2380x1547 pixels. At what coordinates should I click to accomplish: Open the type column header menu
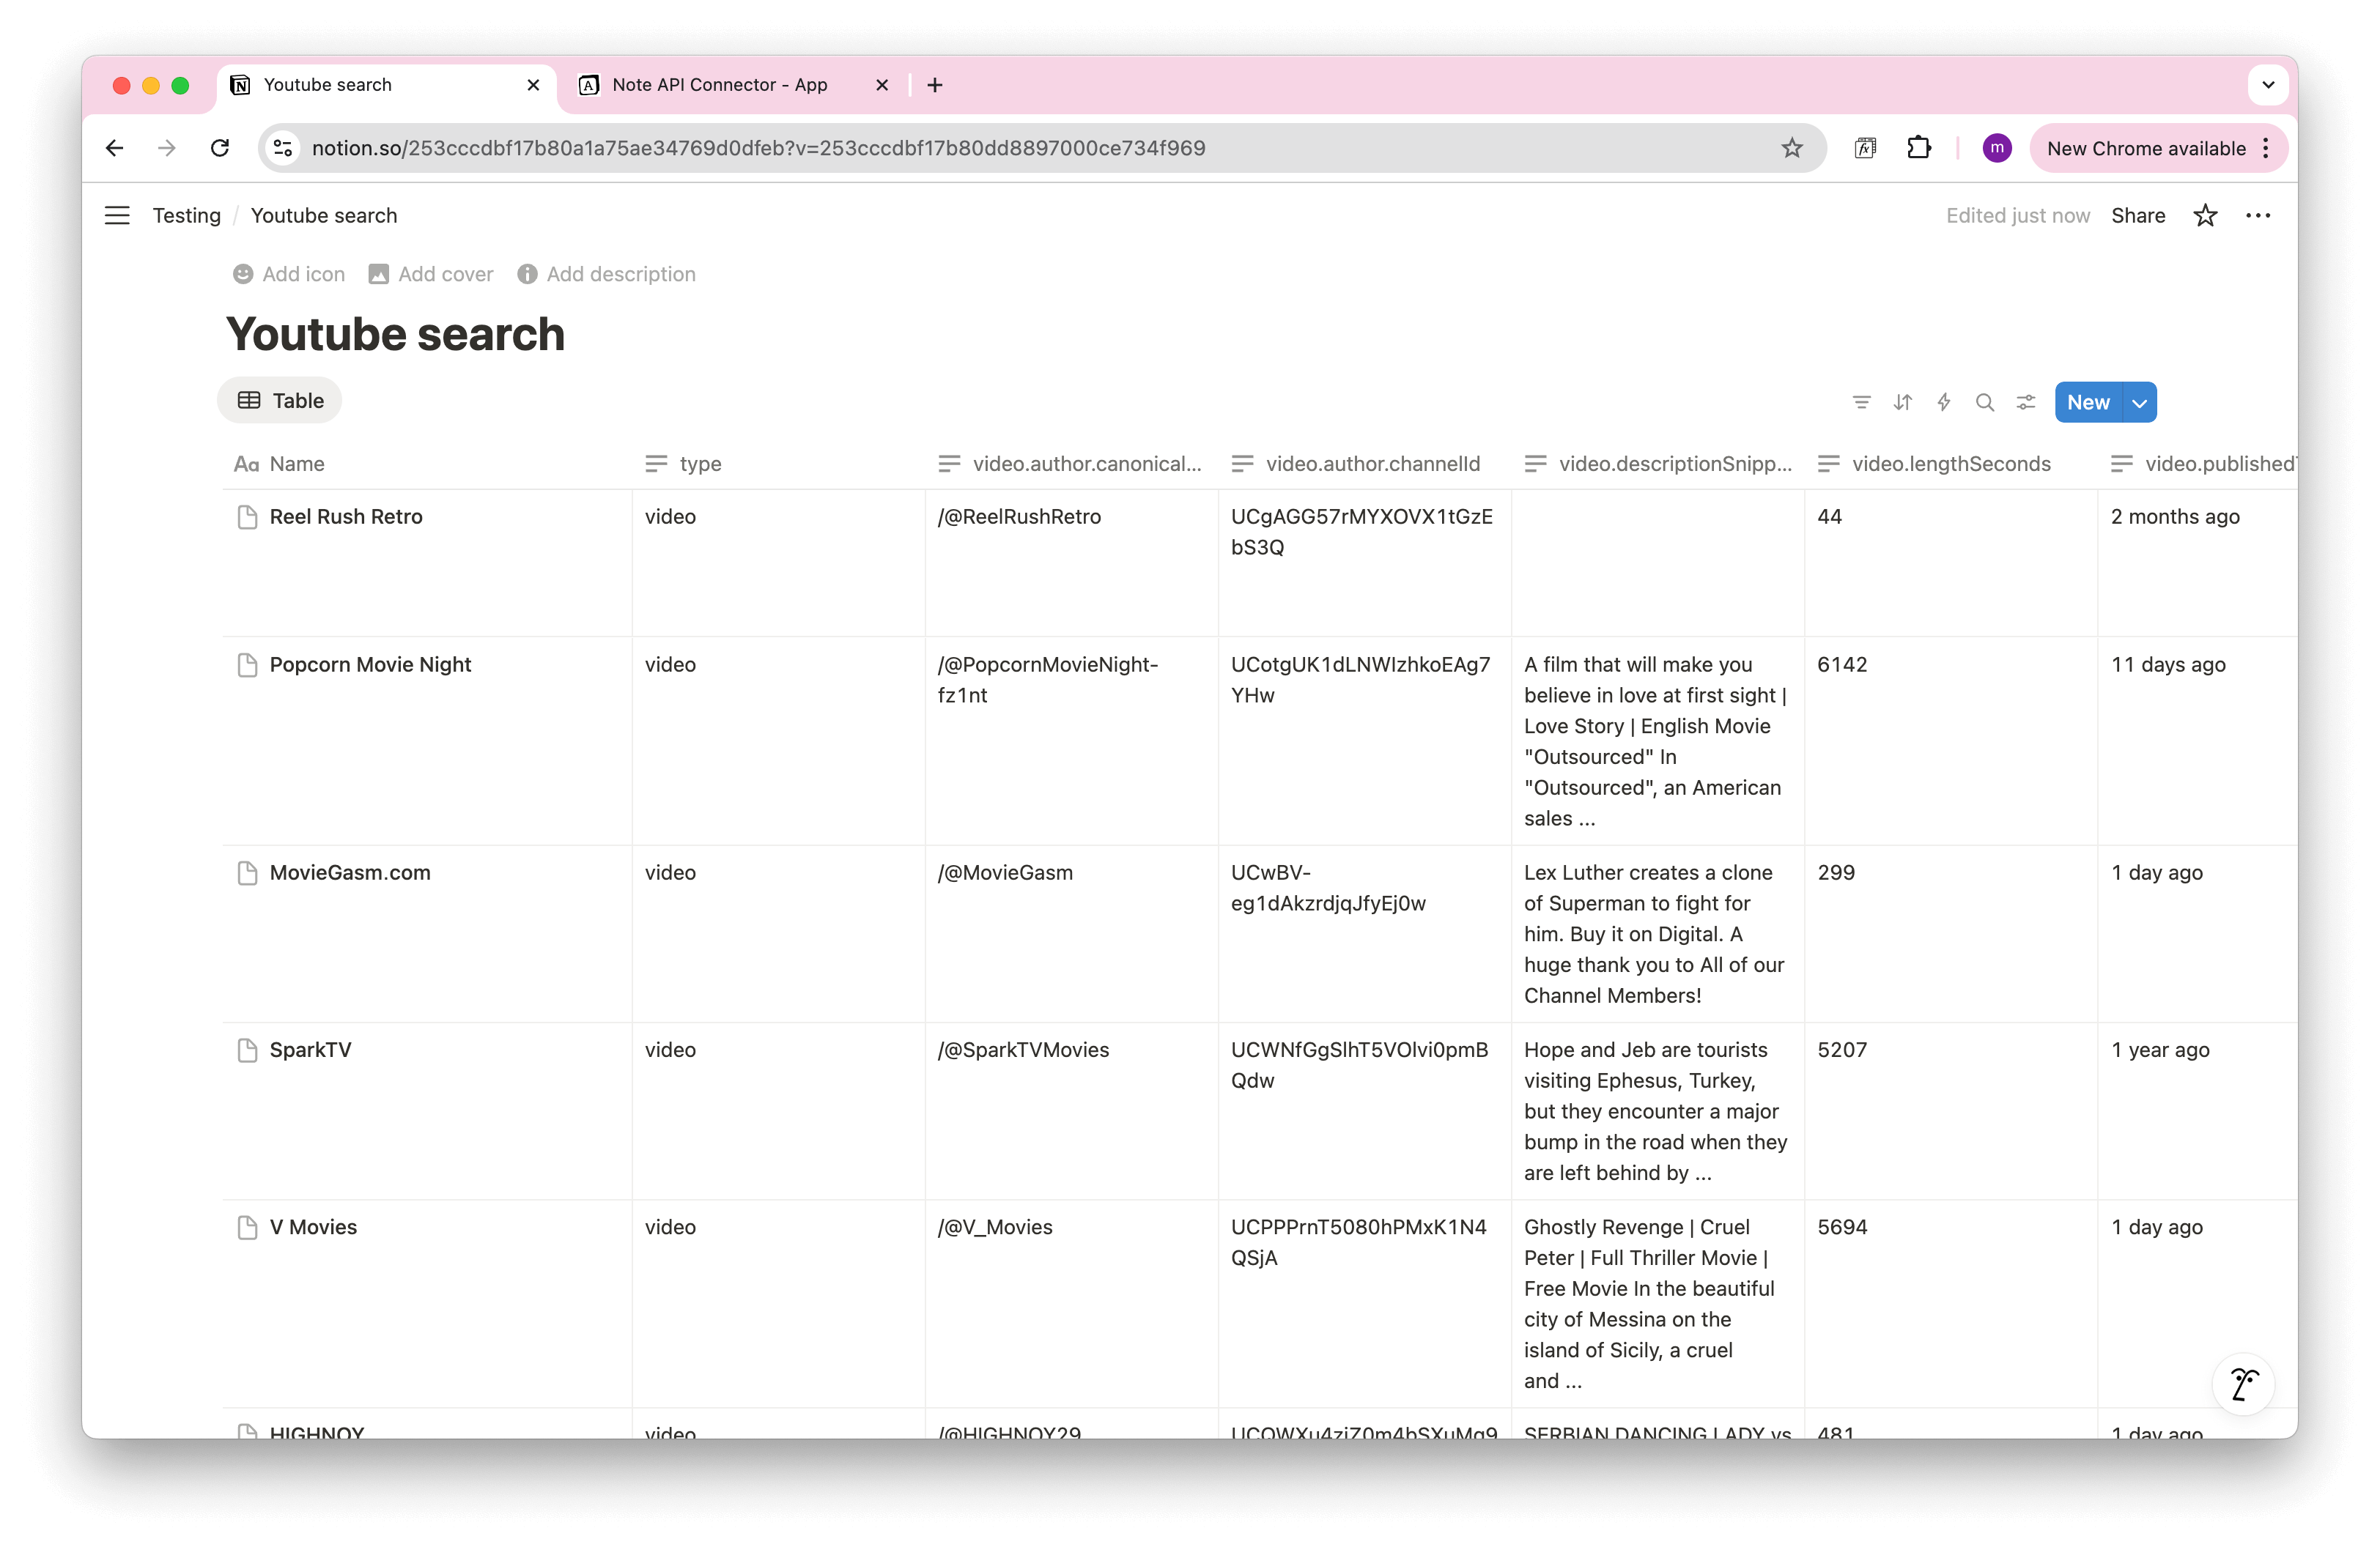(778, 464)
